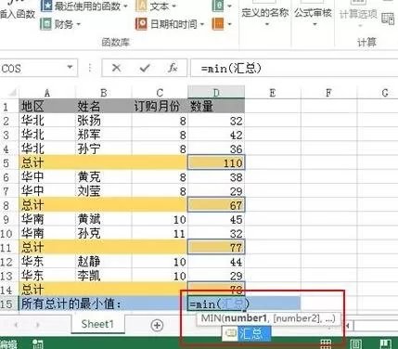Open the 财务 financial functions dropdown
398x349 pixels.
pos(60,24)
